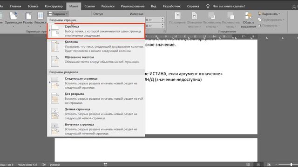The image size is (298, 167).
Task: Switch to Print Layout view icon
Action: click(x=258, y=164)
